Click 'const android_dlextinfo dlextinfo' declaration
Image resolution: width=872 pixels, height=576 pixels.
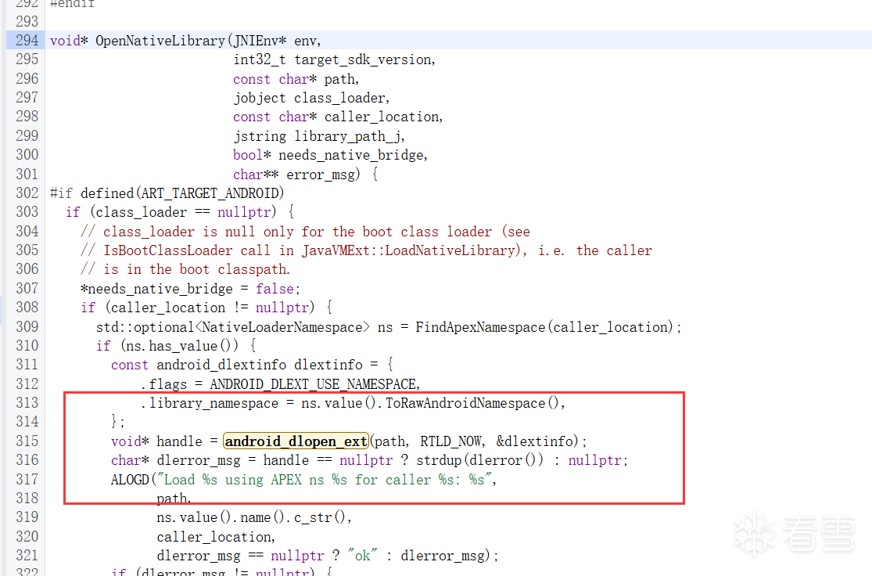[237, 365]
